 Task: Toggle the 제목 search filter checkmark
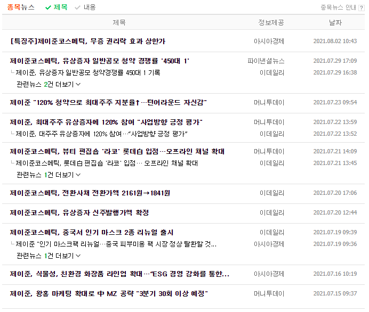point(56,7)
